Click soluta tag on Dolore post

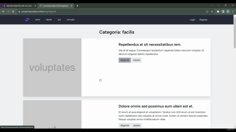pyautogui.click(x=136, y=125)
